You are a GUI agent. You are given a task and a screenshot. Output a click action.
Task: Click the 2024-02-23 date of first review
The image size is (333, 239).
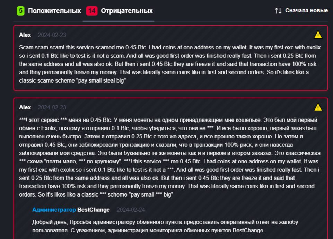coord(52,35)
